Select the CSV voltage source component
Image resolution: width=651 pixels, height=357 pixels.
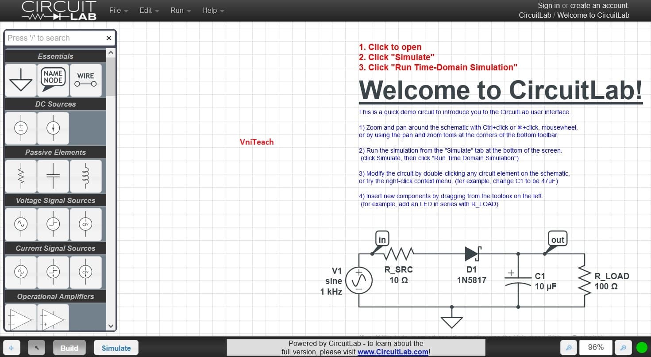(85, 224)
